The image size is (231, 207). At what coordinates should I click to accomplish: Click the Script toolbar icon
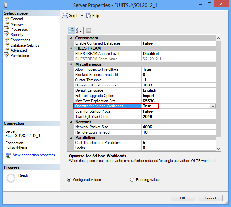point(65,16)
